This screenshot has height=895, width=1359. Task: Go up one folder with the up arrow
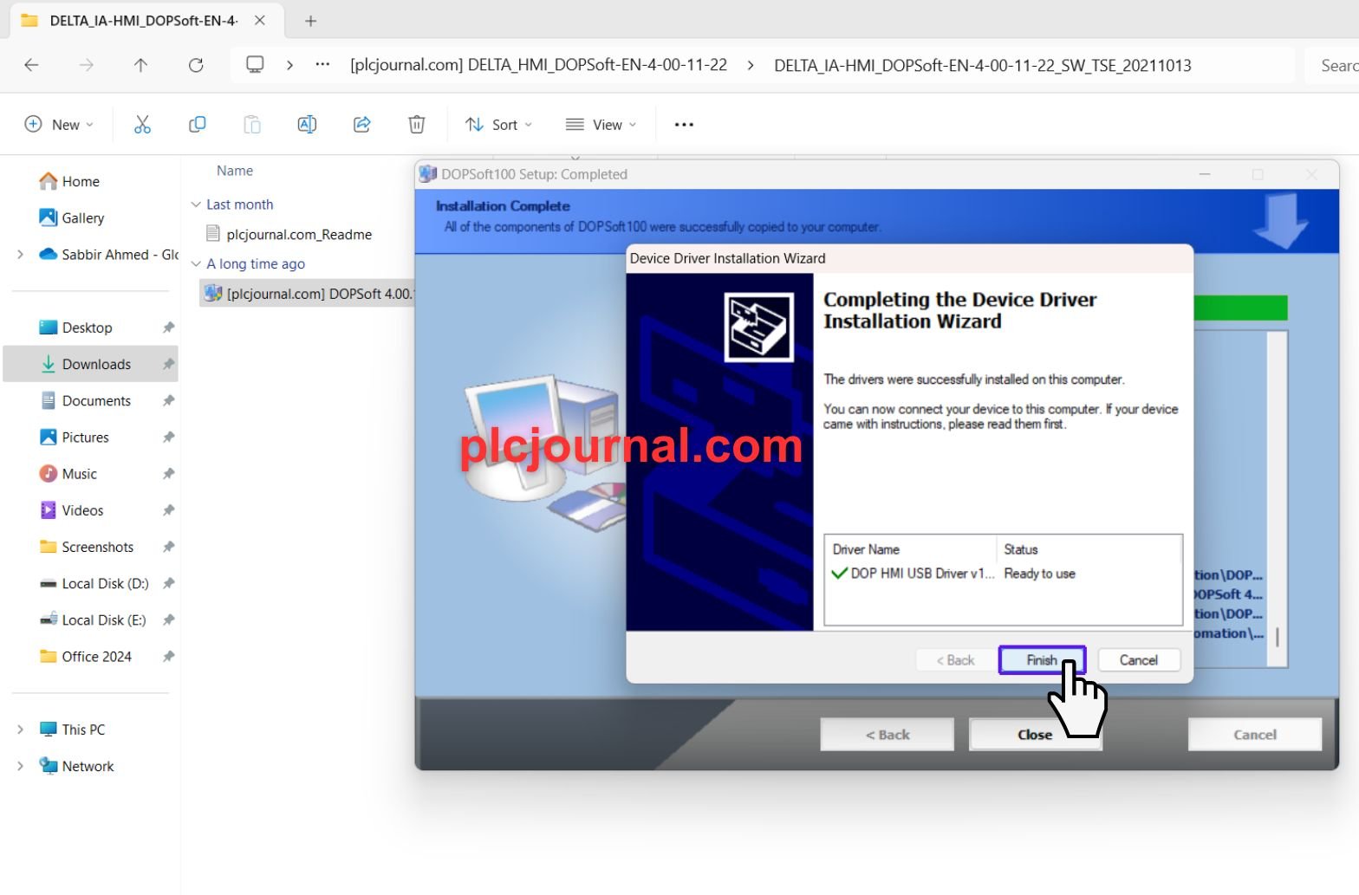(141, 65)
